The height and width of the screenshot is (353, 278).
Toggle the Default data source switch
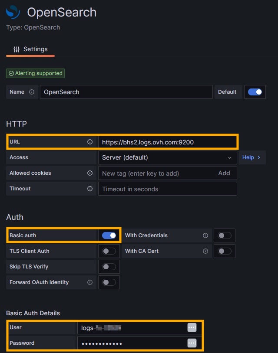[255, 92]
